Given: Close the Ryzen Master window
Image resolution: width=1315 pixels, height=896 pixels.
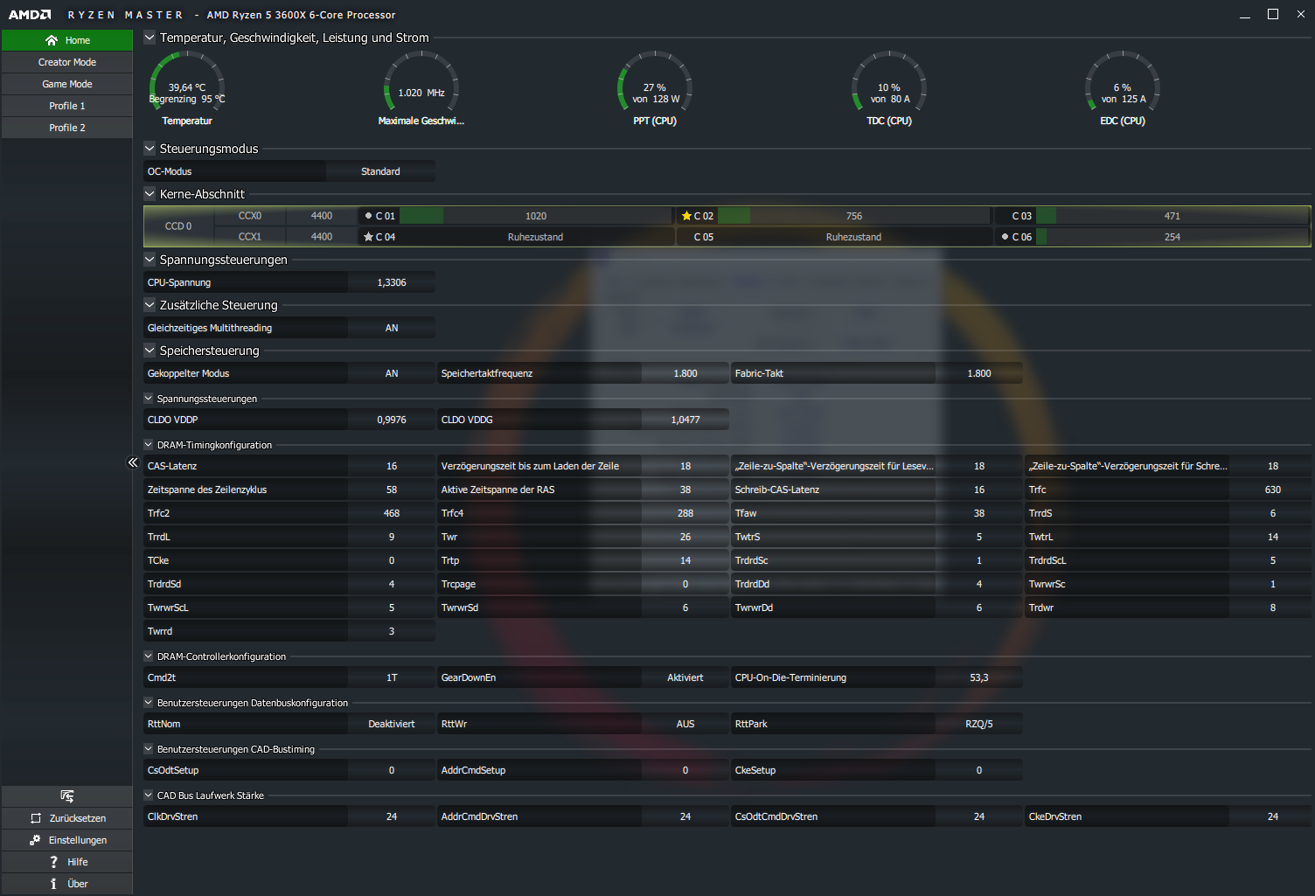Looking at the screenshot, I should pyautogui.click(x=1301, y=15).
